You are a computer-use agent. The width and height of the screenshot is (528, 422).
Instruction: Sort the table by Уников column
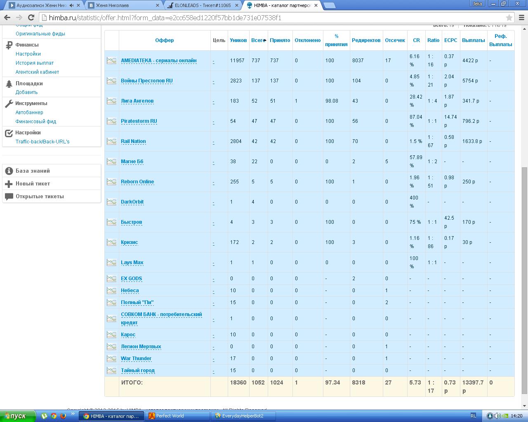[238, 40]
